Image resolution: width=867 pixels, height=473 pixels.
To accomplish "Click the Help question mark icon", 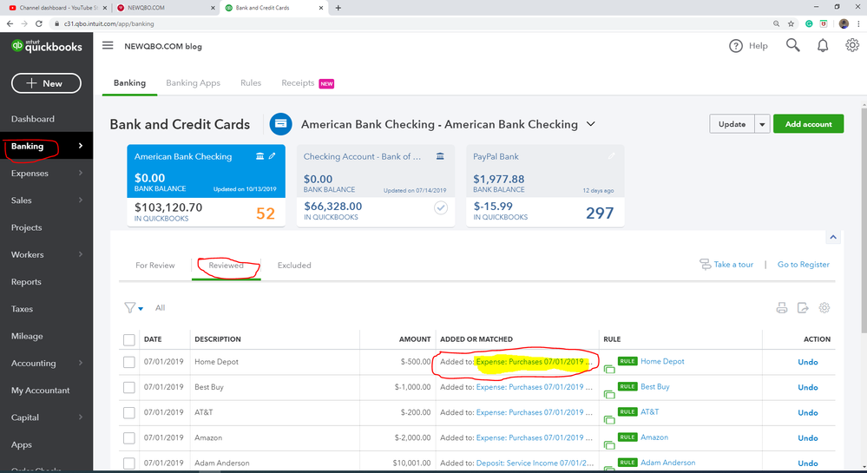I will (x=735, y=46).
